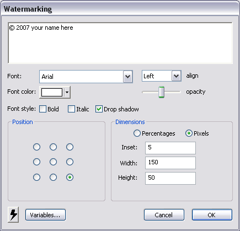Click the opacity slider handle

tap(162, 92)
